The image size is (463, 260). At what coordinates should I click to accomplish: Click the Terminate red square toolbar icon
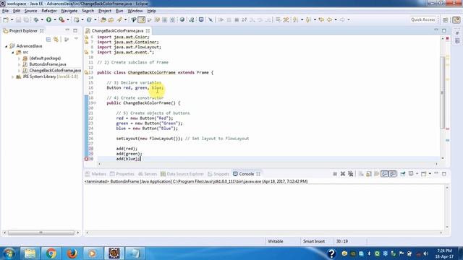click(237, 19)
